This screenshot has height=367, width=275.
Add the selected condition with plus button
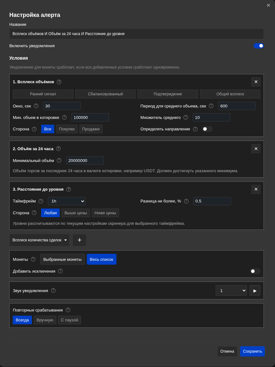point(79,240)
